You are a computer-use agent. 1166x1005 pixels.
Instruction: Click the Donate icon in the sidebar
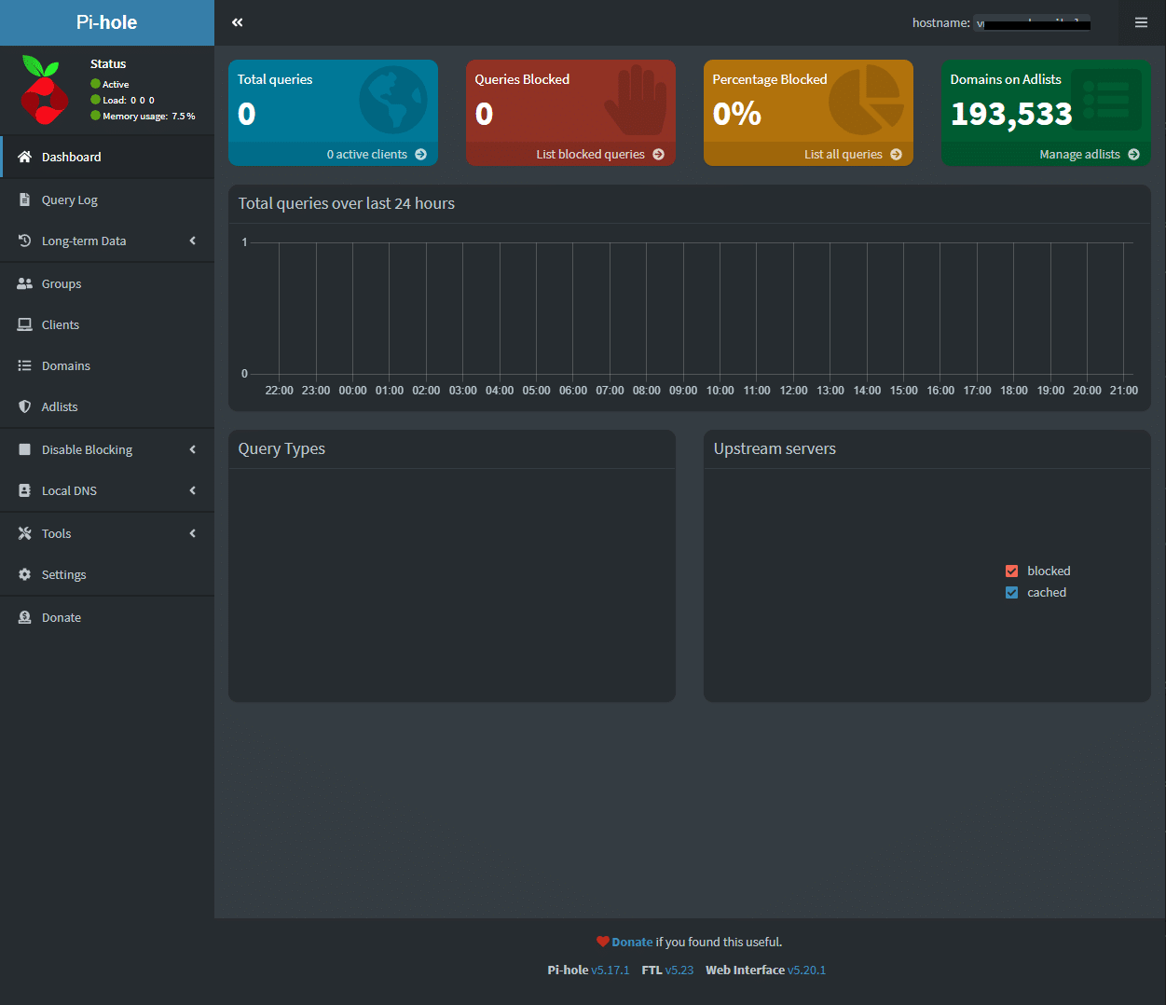pyautogui.click(x=25, y=617)
